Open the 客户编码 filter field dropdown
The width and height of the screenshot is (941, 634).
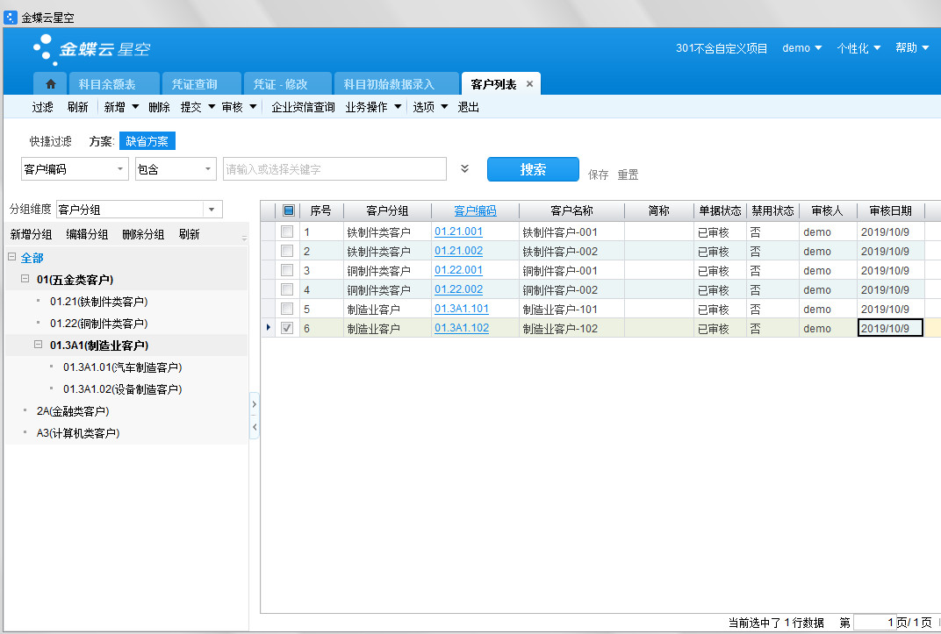pos(120,169)
